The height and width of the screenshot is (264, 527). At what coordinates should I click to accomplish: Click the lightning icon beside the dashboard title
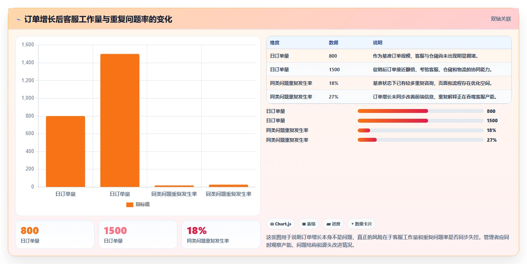pos(18,19)
